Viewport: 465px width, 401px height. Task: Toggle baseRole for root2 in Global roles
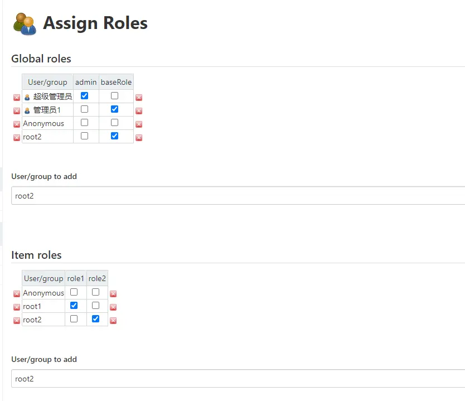(x=115, y=136)
